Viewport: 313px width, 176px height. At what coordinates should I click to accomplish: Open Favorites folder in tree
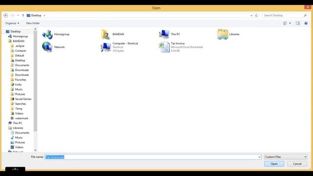point(21,80)
